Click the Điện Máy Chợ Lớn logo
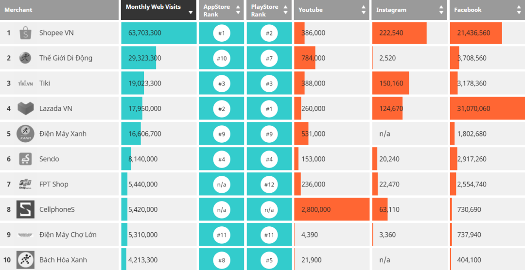Viewport: 525px width, 270px height. tap(25, 235)
